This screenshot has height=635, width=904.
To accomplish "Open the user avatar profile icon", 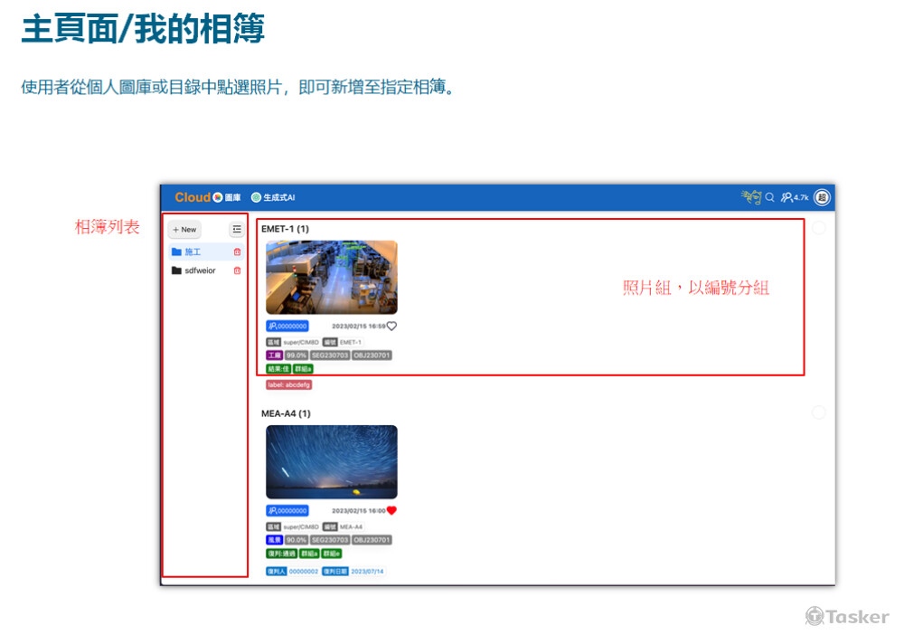I will point(822,197).
